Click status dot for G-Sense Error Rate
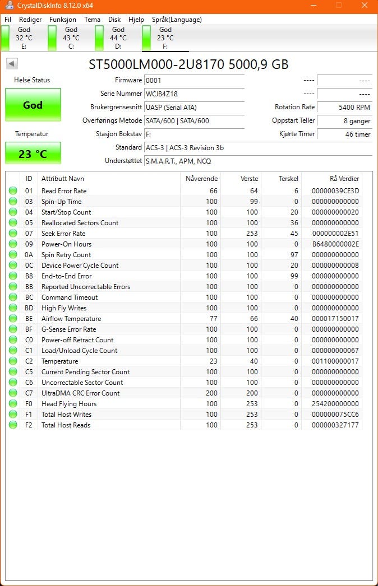The image size is (378, 586). [x=13, y=329]
